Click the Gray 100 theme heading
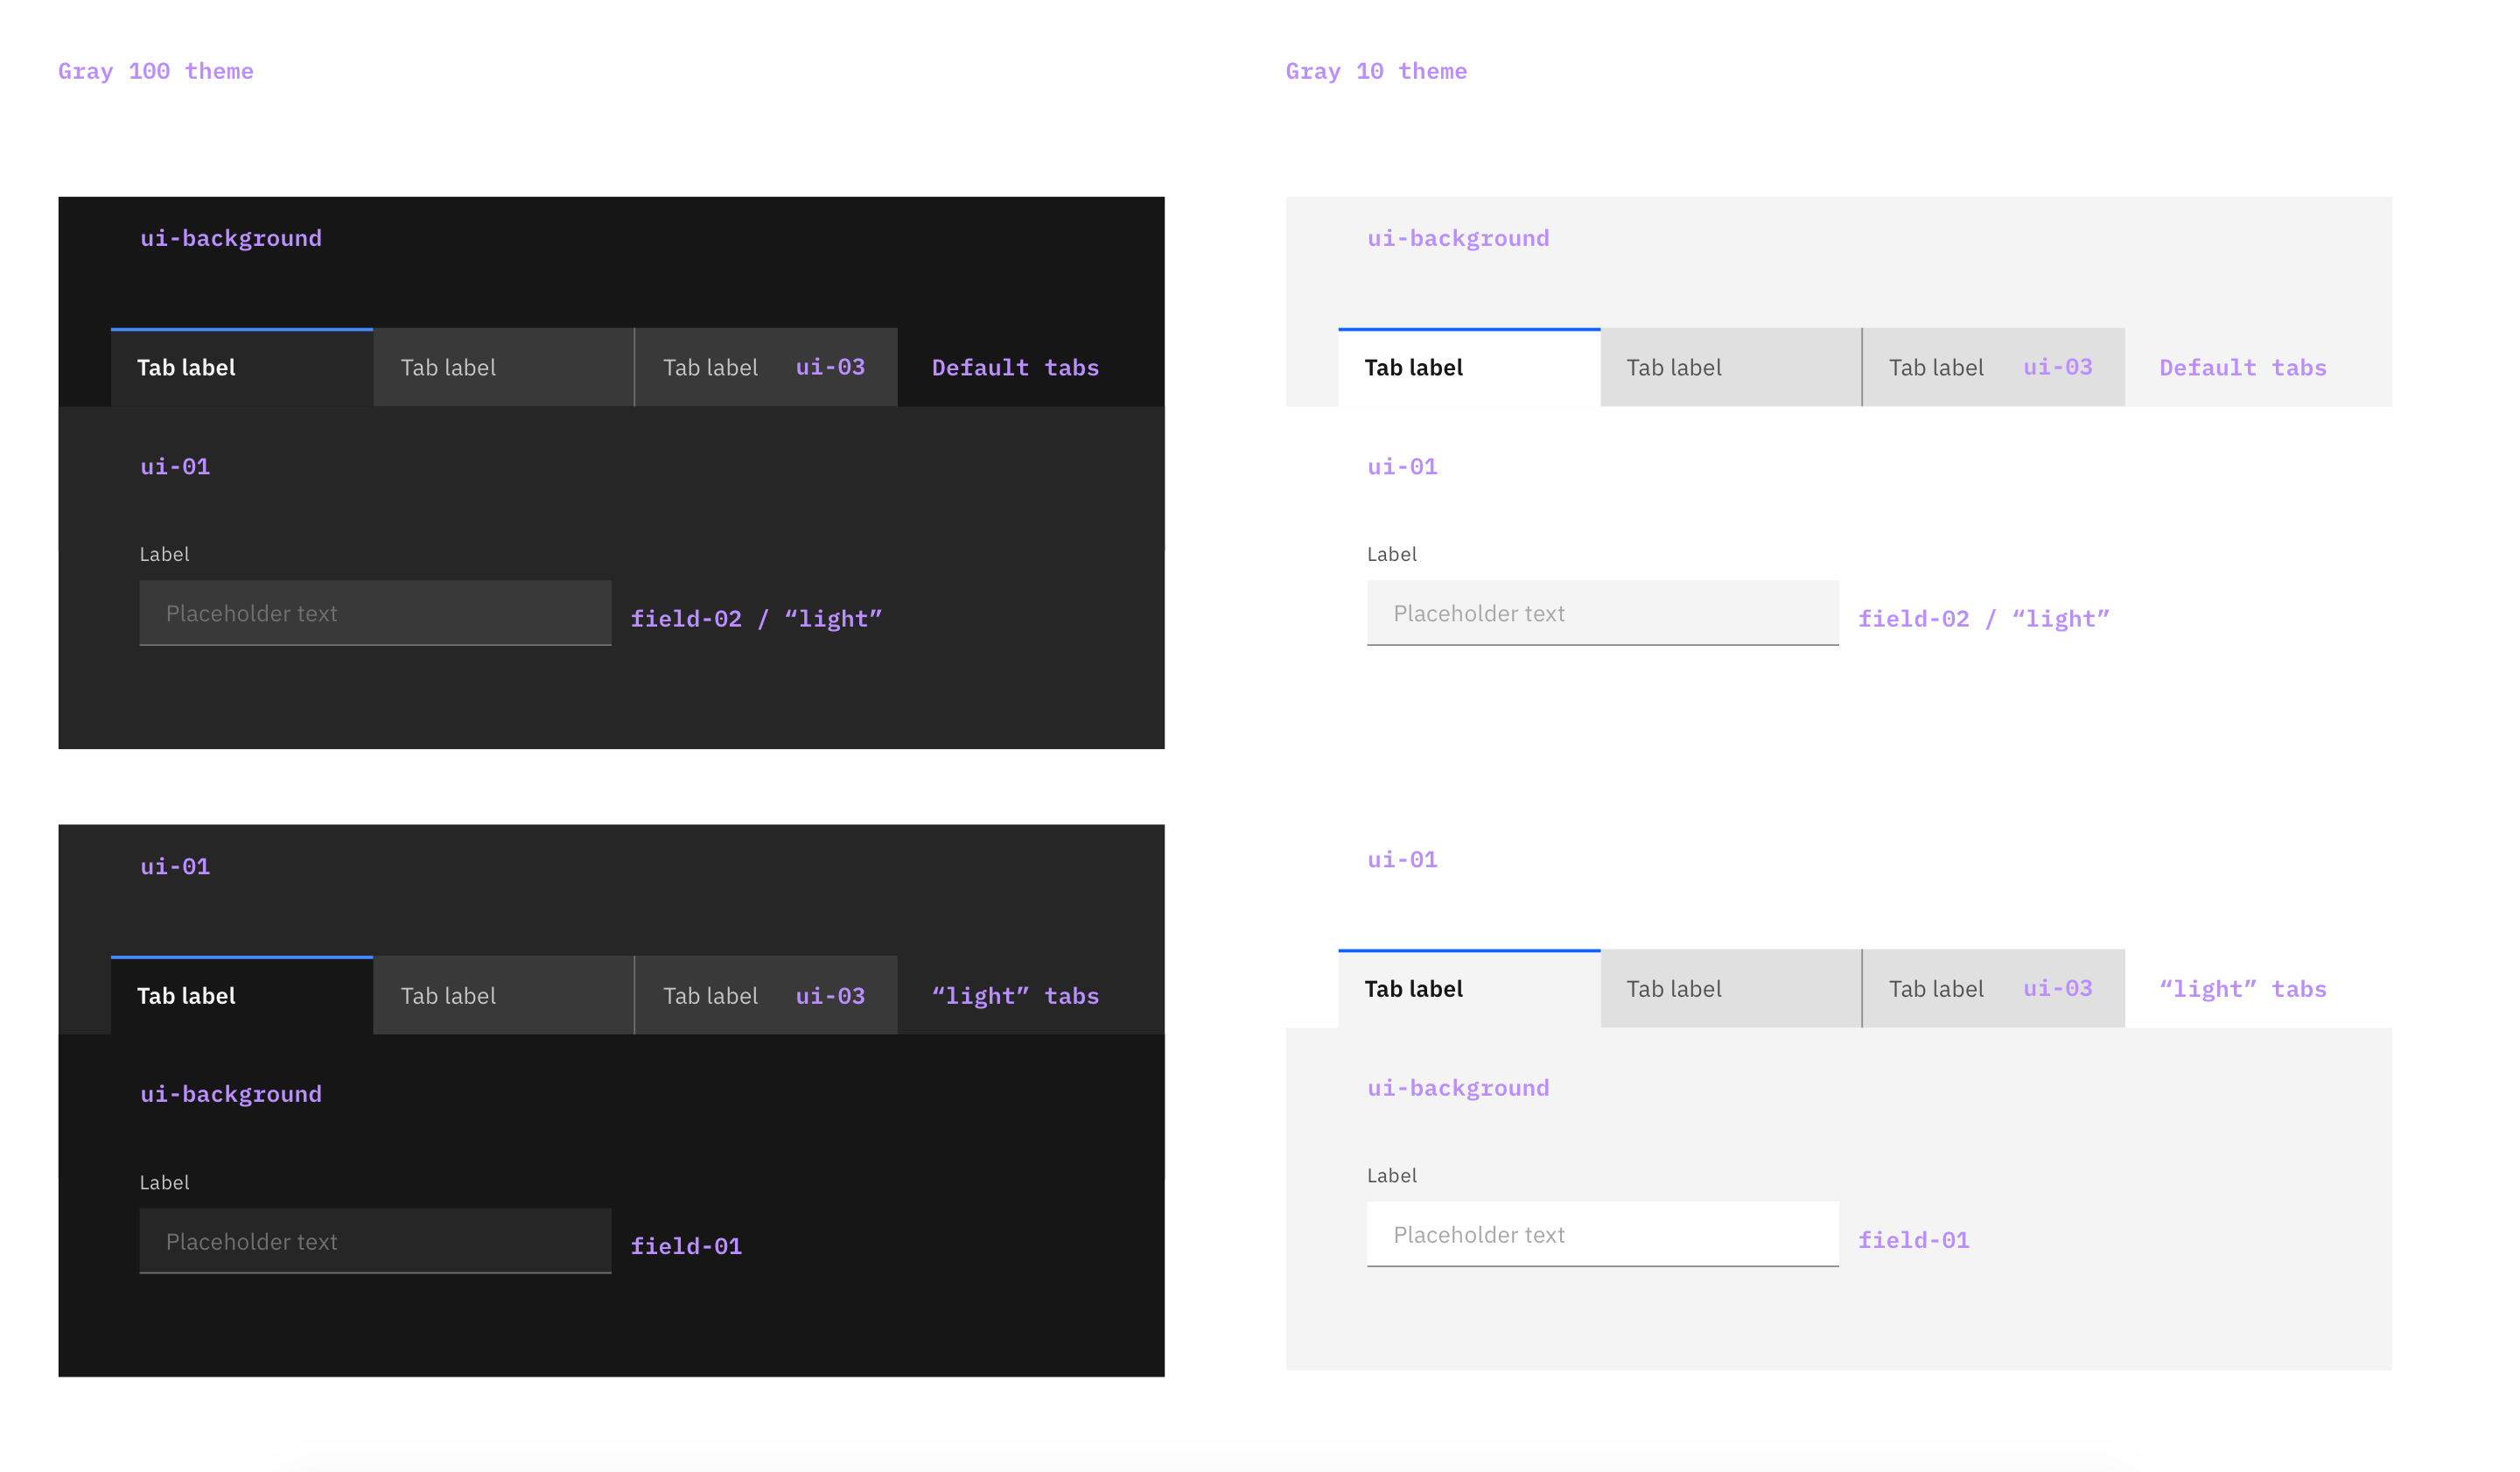This screenshot has height=1472, width=2520. (x=155, y=70)
